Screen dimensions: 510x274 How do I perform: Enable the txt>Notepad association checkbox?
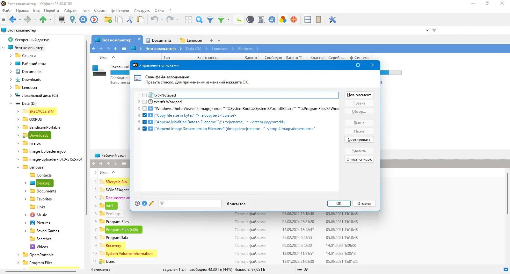click(145, 95)
